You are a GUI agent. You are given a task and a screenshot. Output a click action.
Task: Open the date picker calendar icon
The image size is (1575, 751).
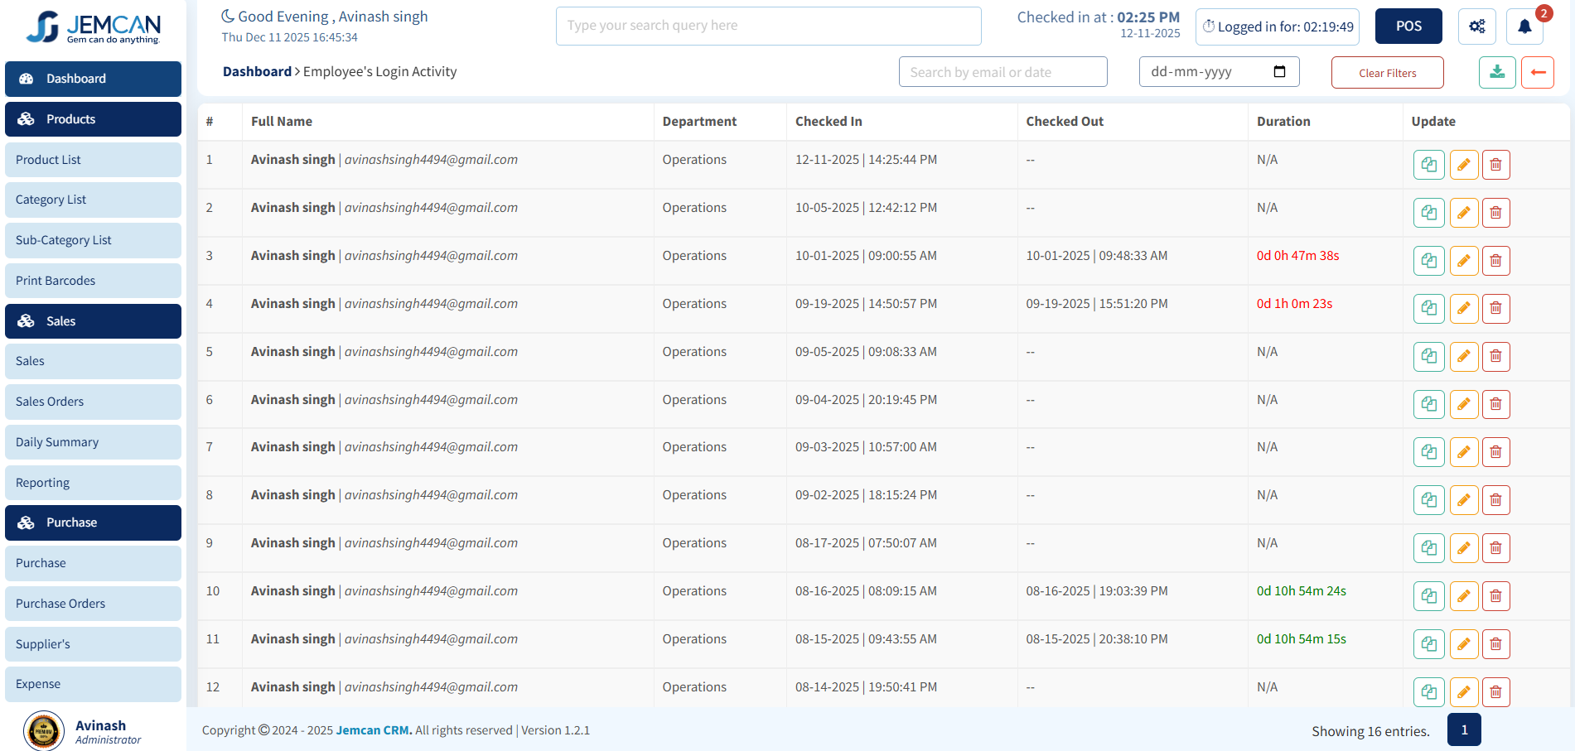pyautogui.click(x=1279, y=72)
